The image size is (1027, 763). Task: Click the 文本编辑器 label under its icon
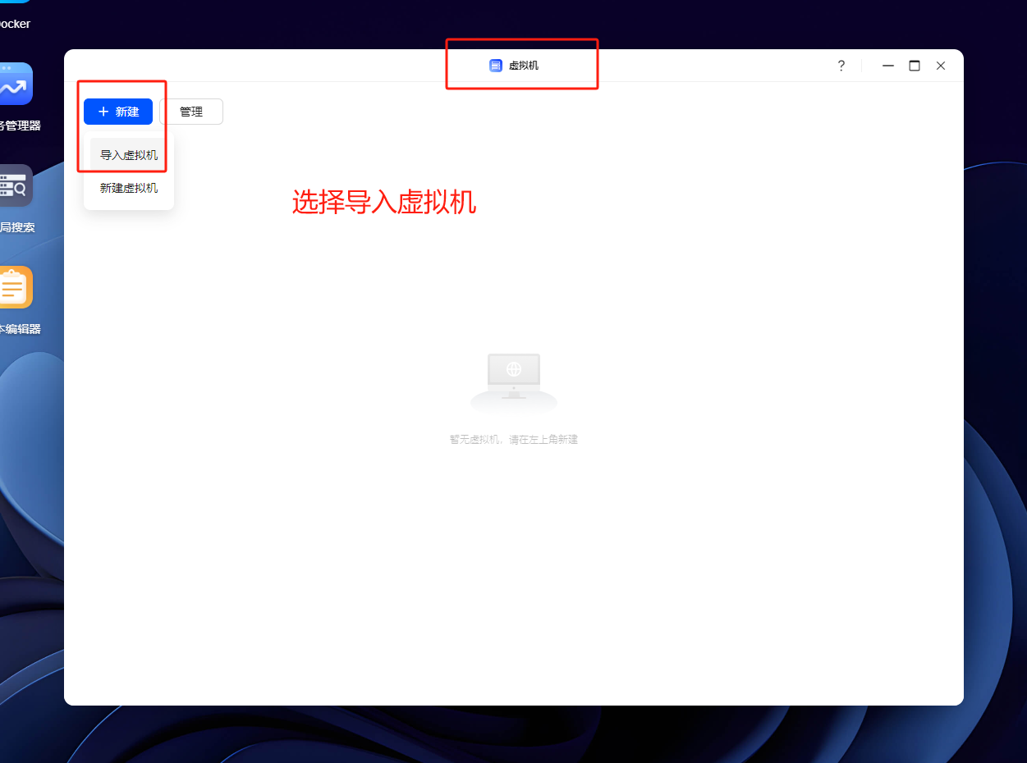coord(20,329)
